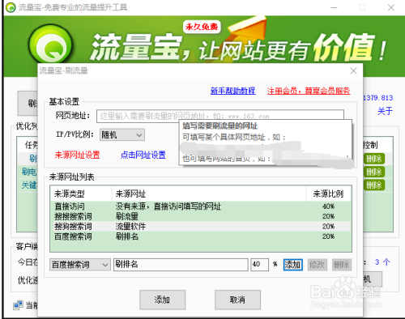
Task: Focus the 网页地址 input field
Action: coord(220,116)
